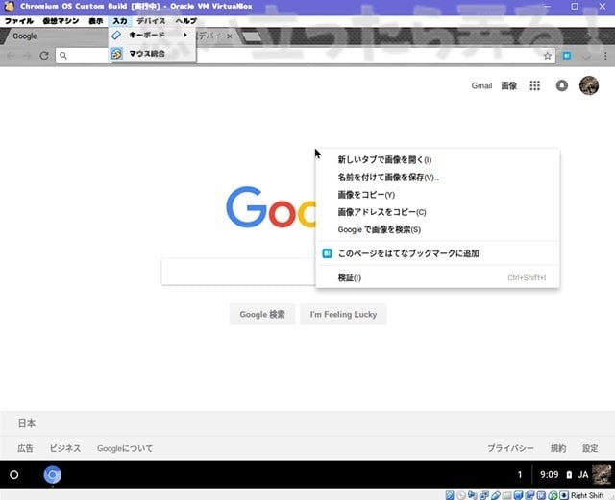The width and height of the screenshot is (615, 500).
Task: Open the ファイル menu in VirtualBox
Action: pyautogui.click(x=19, y=21)
